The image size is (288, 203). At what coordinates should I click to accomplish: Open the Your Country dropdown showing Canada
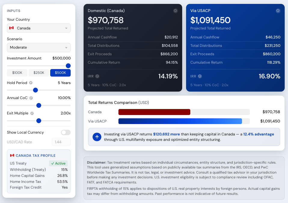tap(39, 28)
